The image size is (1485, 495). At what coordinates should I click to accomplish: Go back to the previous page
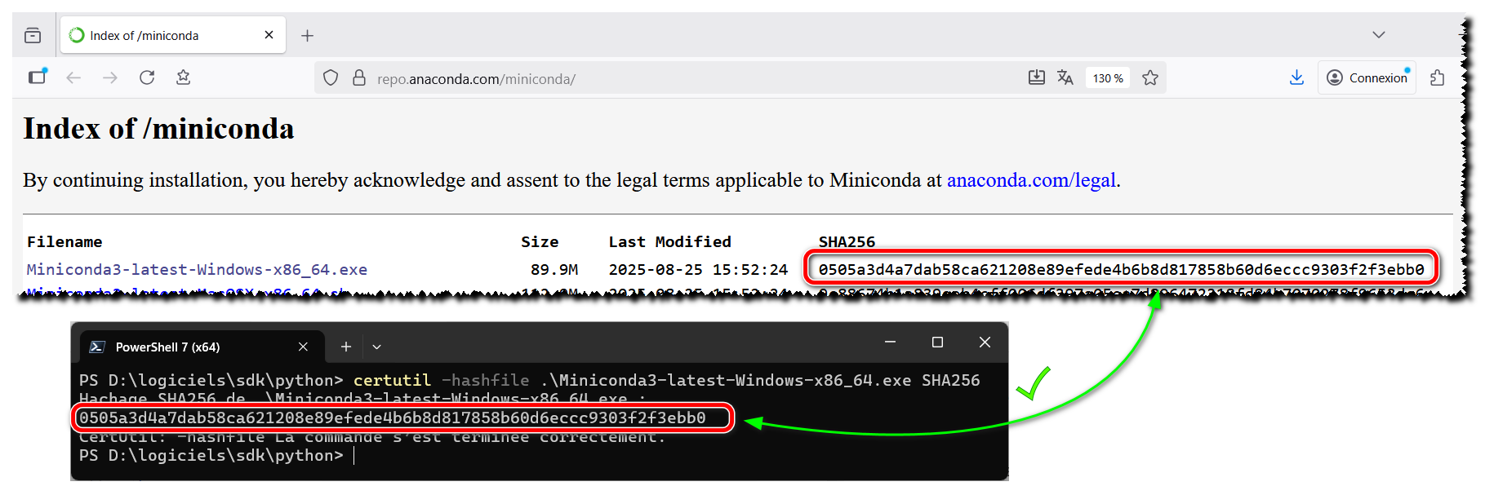coord(73,77)
